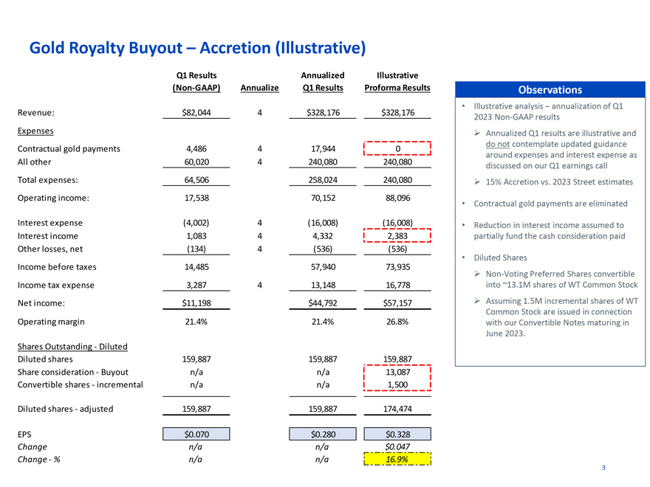Click the underlined Expenses label
Viewport: 650px width, 487px height.
point(35,131)
